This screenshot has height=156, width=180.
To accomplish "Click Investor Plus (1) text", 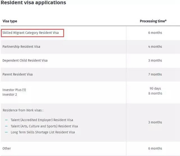I will pyautogui.click(x=14, y=90).
